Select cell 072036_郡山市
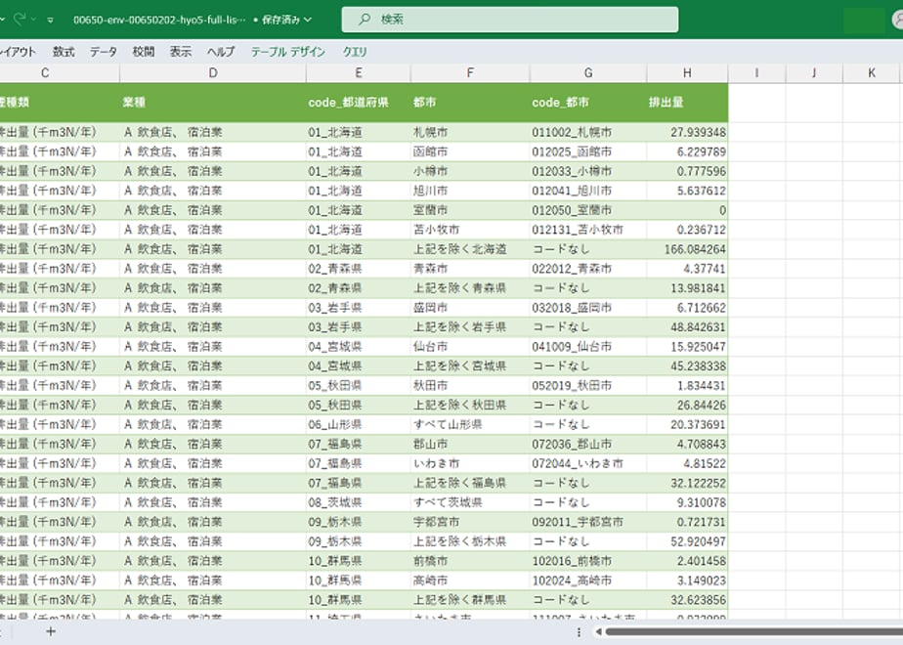The image size is (903, 645). pos(588,444)
